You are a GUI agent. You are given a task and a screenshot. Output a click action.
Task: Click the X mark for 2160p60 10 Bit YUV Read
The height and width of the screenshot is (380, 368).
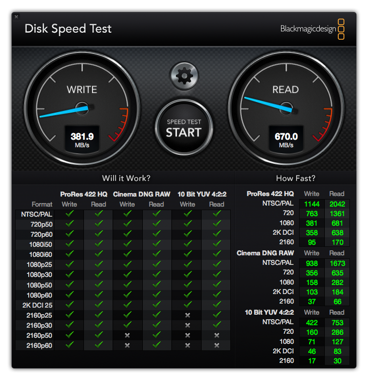[217, 345]
